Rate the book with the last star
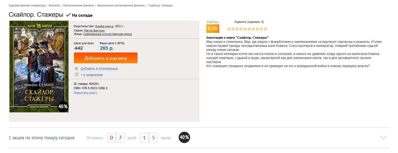Screen dimensions: 398x153 tap(265, 29)
